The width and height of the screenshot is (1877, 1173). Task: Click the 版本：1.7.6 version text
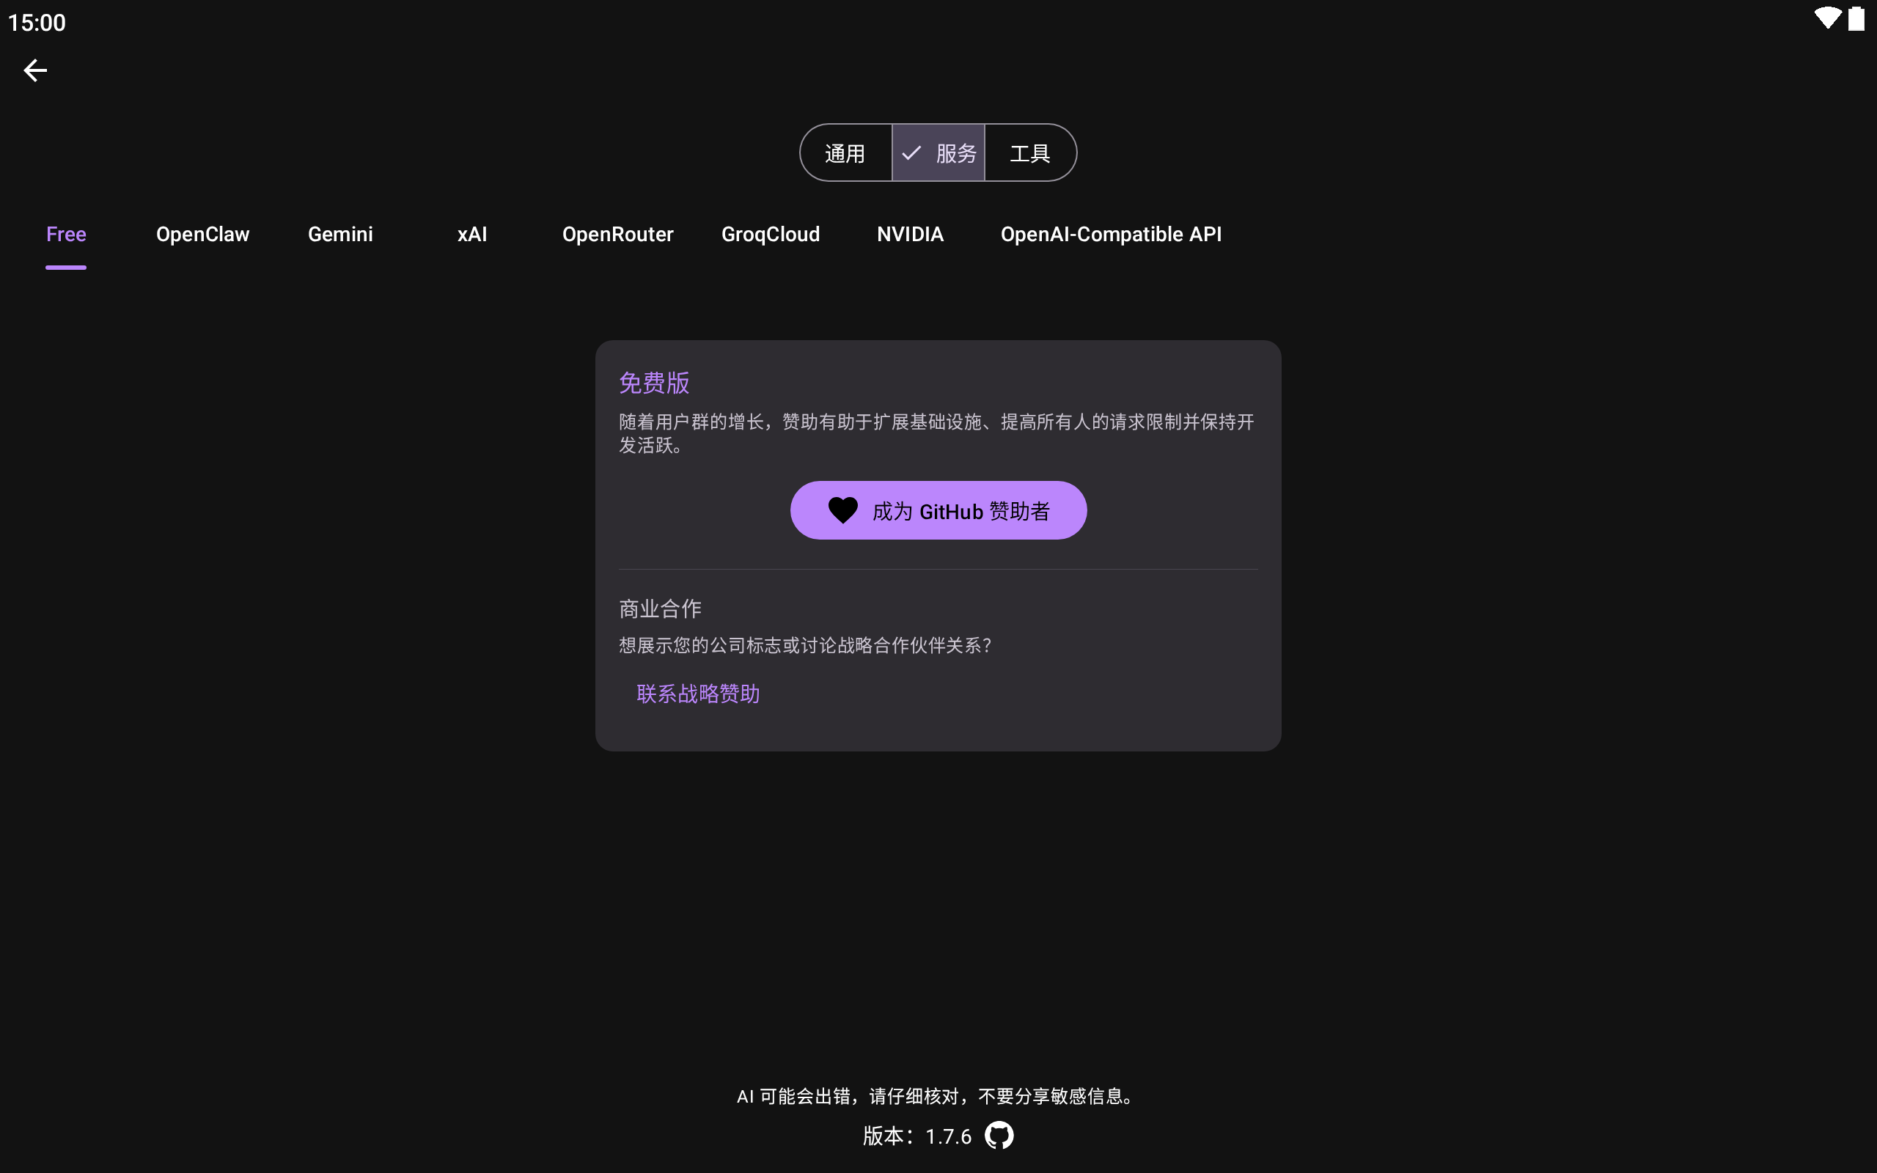(x=917, y=1136)
